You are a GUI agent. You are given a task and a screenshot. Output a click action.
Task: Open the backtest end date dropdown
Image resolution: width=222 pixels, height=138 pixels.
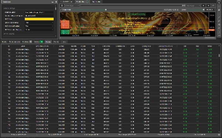click(x=193, y=6)
